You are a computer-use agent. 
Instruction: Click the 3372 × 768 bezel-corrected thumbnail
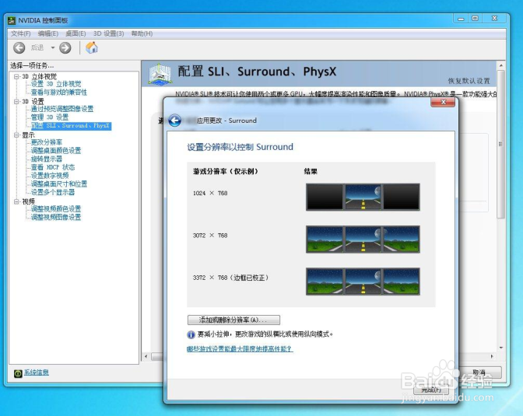click(x=363, y=281)
